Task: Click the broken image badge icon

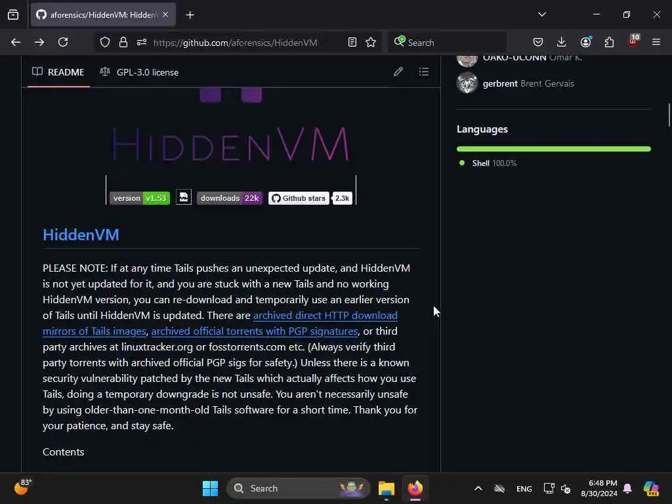Action: [184, 197]
